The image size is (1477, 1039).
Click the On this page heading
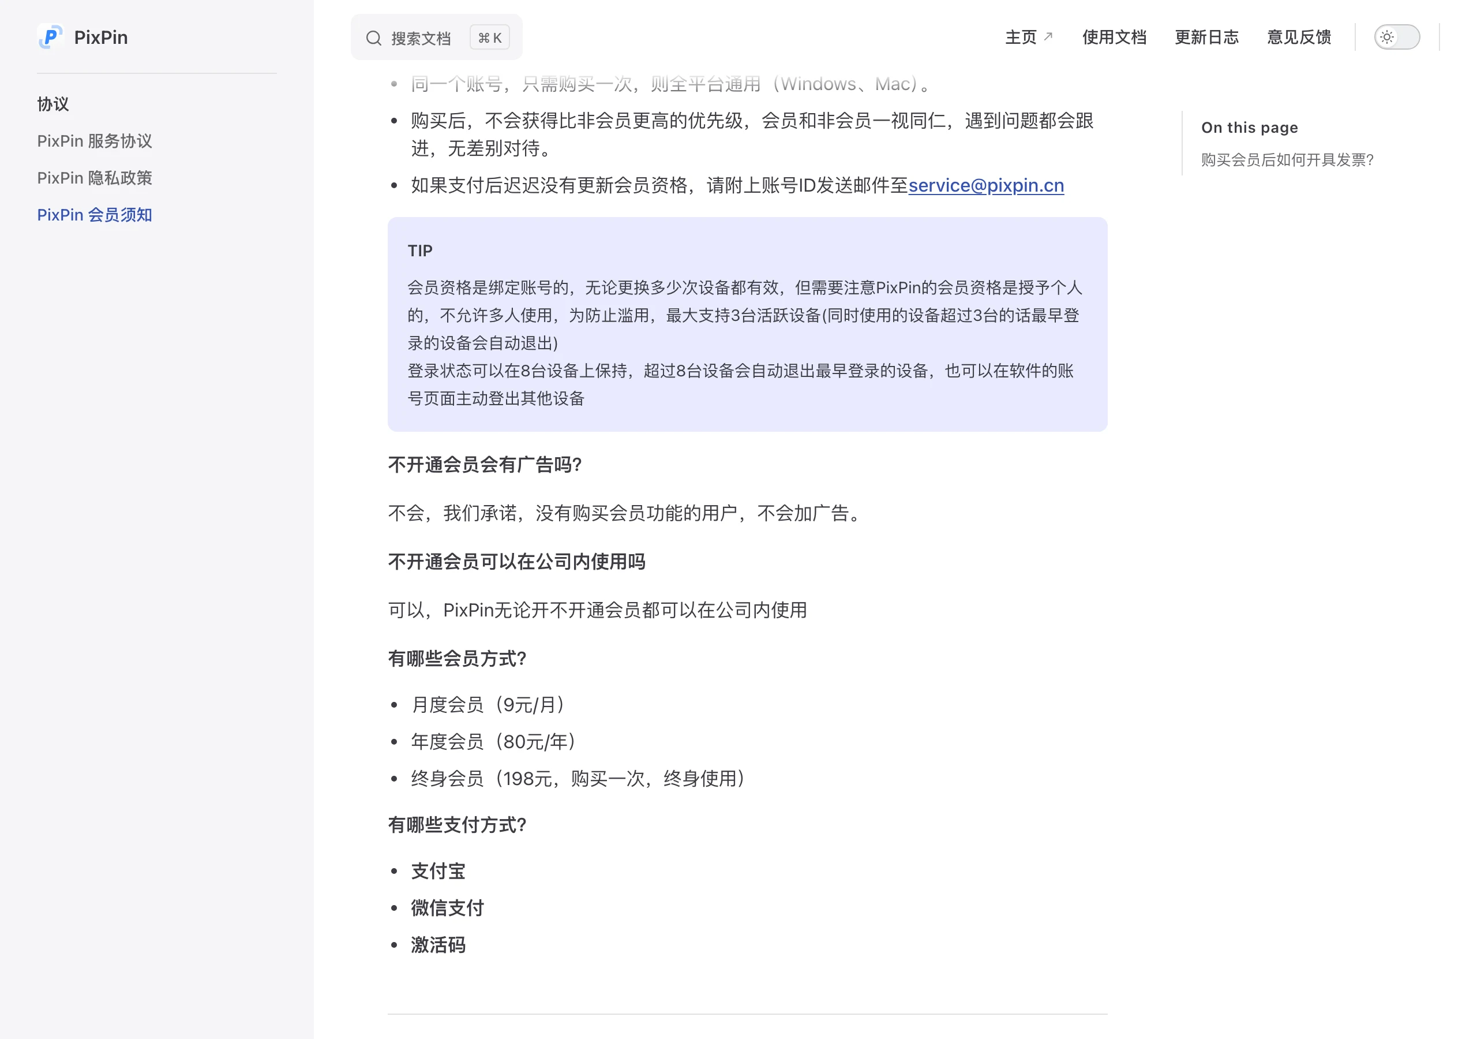(x=1249, y=128)
